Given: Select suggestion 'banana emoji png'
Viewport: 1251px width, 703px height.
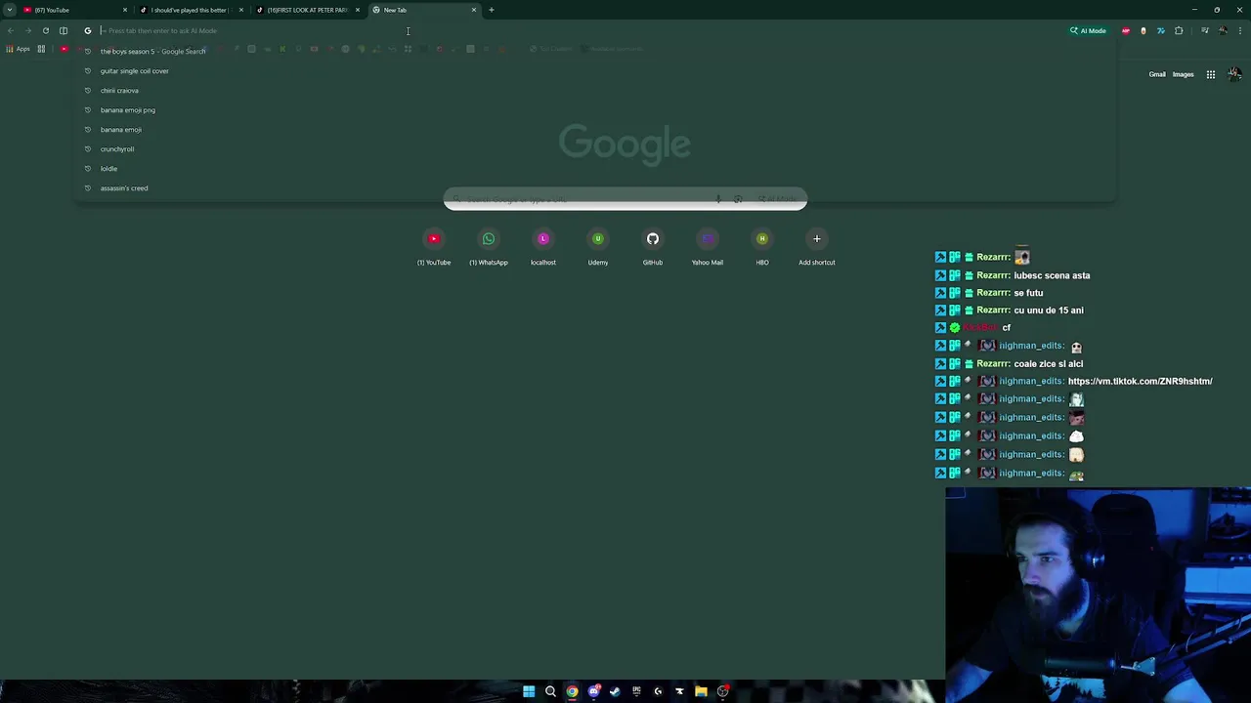Looking at the screenshot, I should [x=595, y=109].
